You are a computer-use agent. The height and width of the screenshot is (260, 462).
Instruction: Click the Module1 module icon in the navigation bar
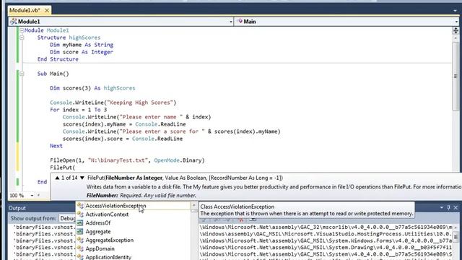[13, 22]
